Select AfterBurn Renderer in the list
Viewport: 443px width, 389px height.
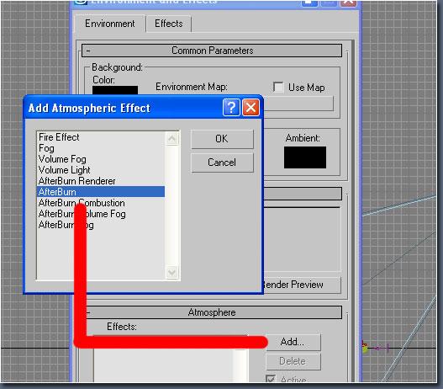tap(76, 181)
